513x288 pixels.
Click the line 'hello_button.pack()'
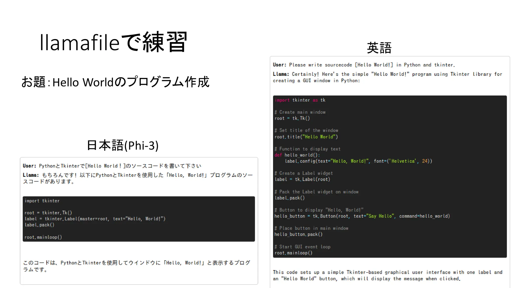(x=299, y=234)
